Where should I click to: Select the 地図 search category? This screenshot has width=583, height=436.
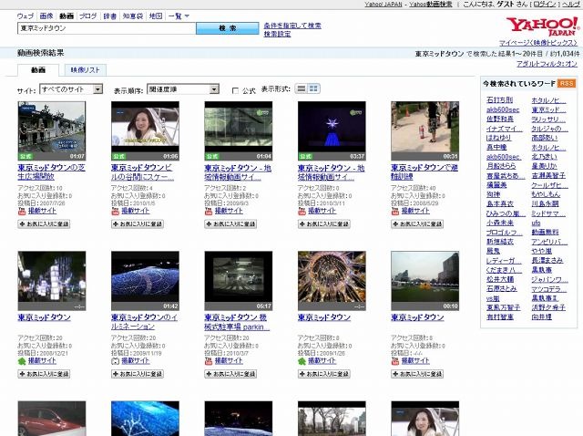156,16
